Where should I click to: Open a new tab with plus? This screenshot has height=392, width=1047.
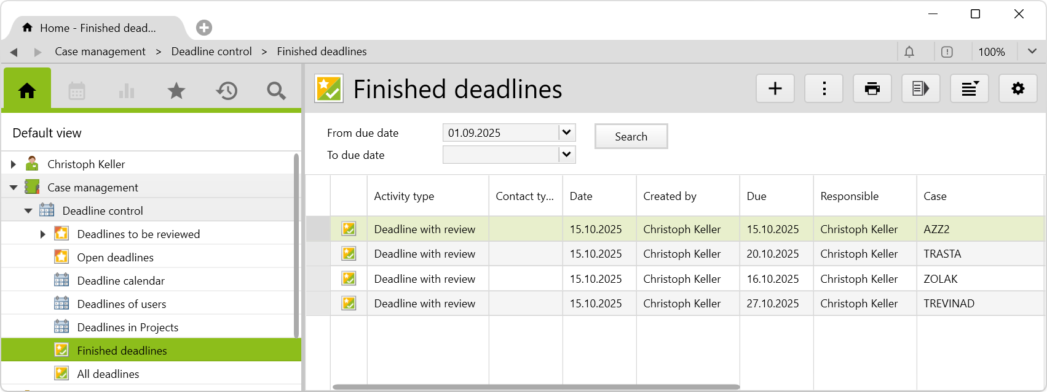click(x=204, y=28)
